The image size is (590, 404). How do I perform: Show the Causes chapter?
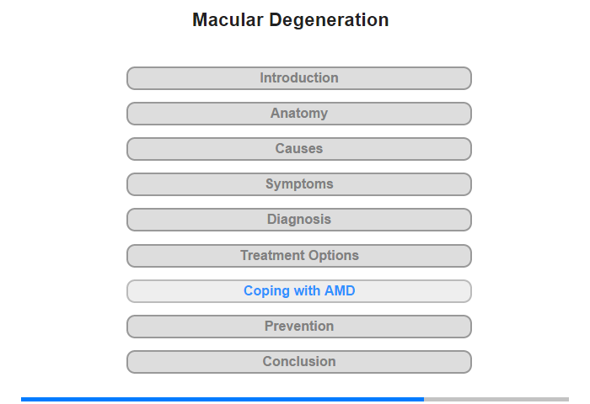pyautogui.click(x=298, y=149)
